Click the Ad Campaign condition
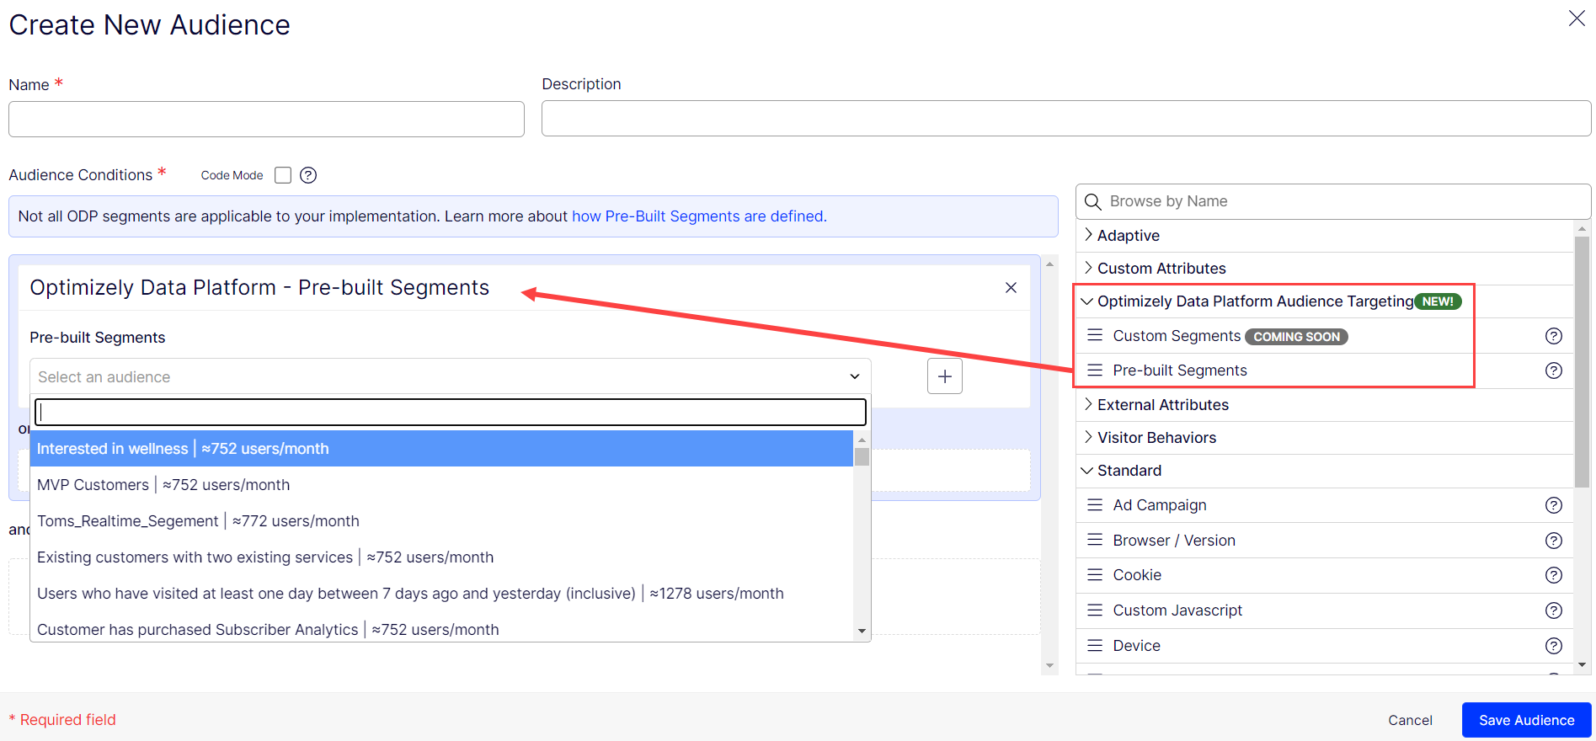This screenshot has width=1596, height=741. click(x=1325, y=505)
